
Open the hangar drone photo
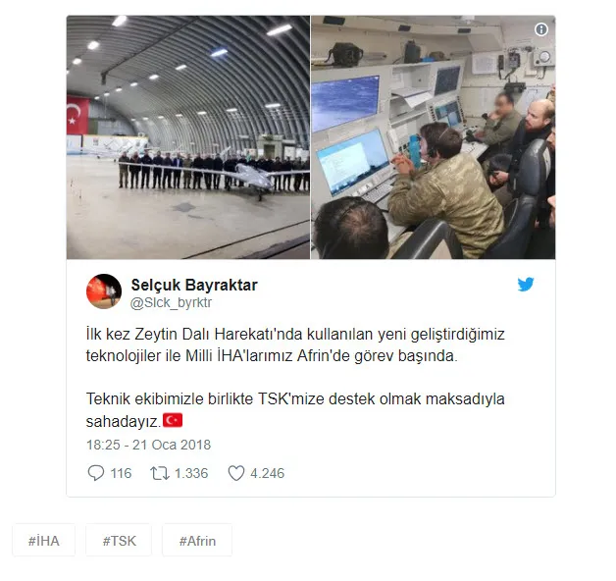[x=188, y=137]
